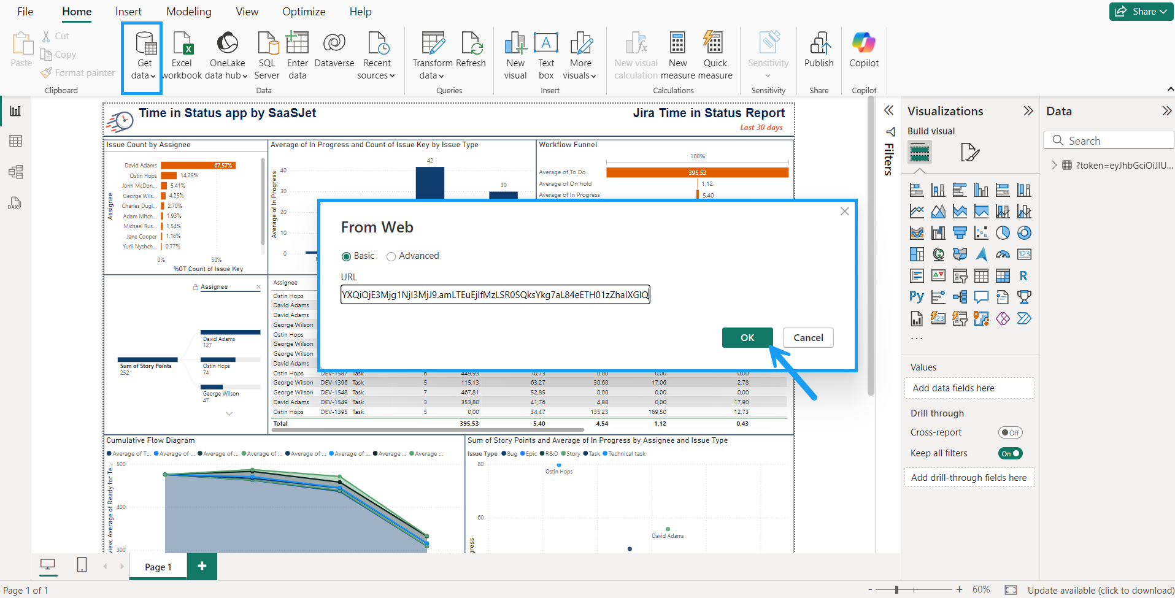Confirm the URL with OK
The width and height of the screenshot is (1175, 598).
(747, 338)
